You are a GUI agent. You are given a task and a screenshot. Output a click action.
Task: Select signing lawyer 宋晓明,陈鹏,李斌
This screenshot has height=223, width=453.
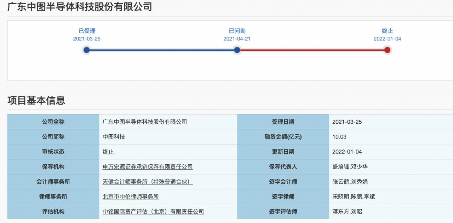[x=353, y=196]
